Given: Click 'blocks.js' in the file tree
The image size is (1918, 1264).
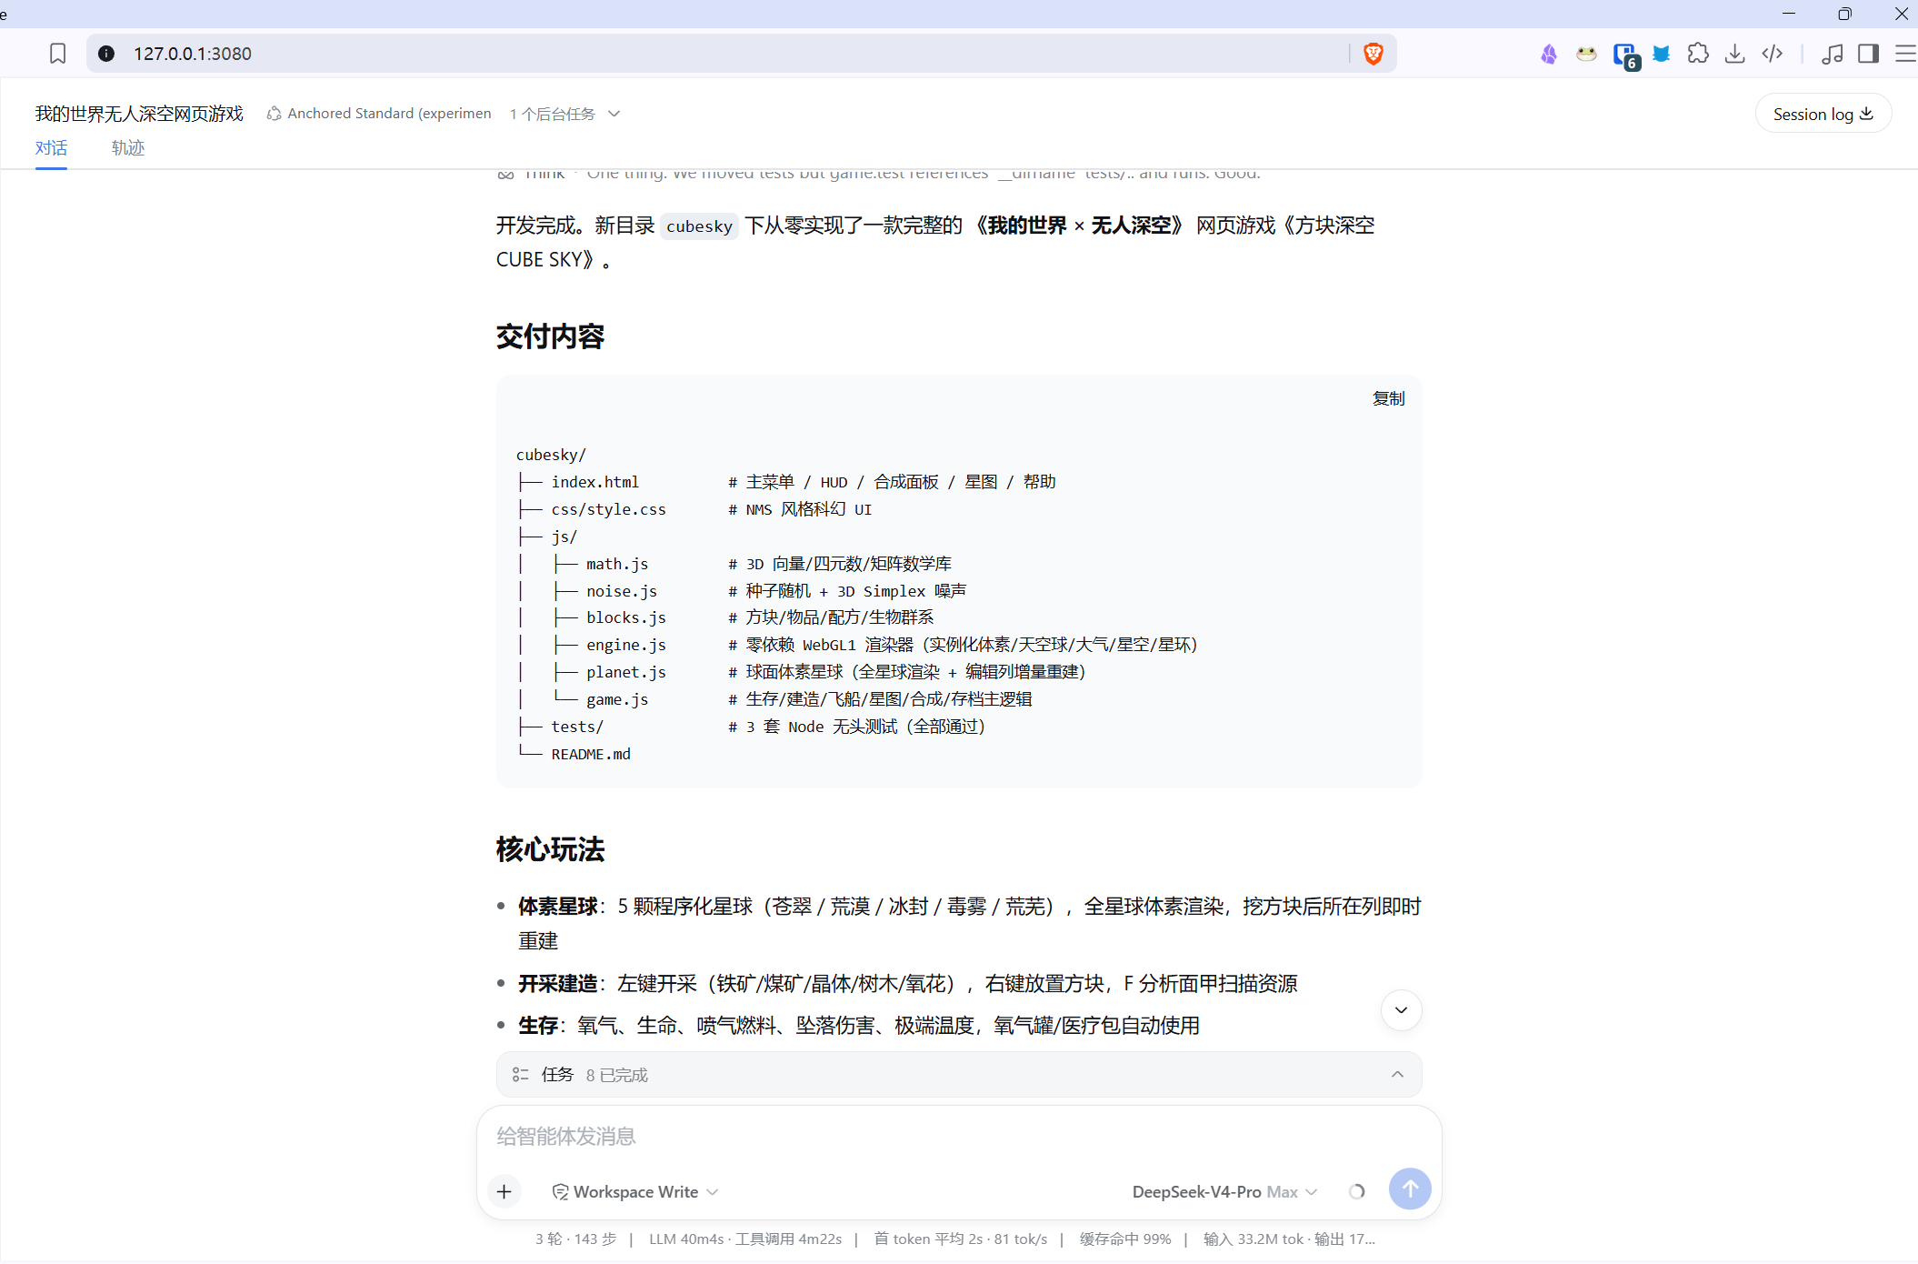Looking at the screenshot, I should (x=626, y=617).
